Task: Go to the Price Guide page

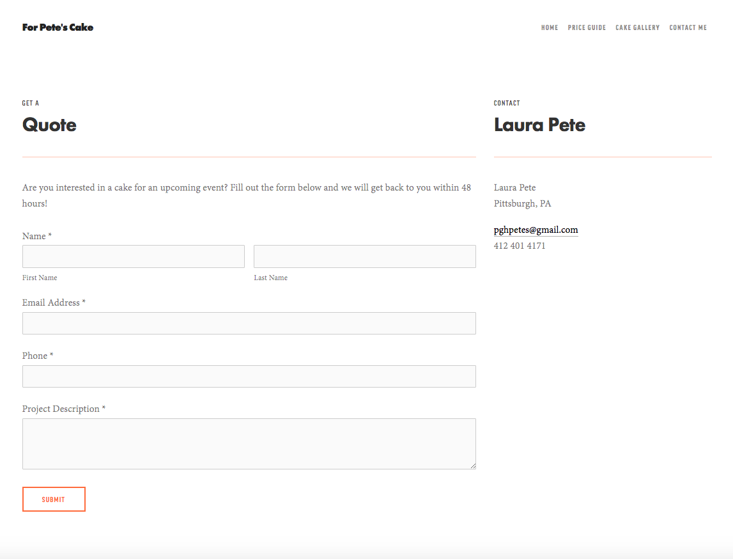Action: pos(587,28)
